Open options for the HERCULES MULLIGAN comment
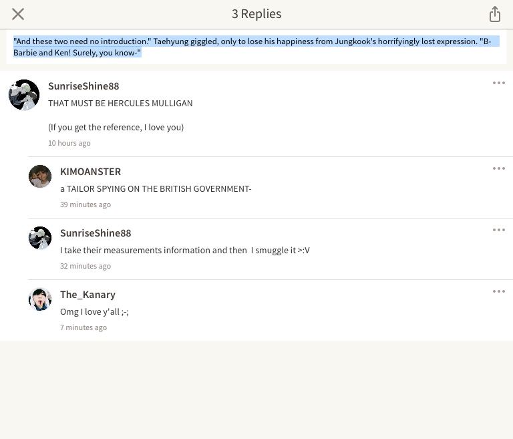 [x=498, y=83]
